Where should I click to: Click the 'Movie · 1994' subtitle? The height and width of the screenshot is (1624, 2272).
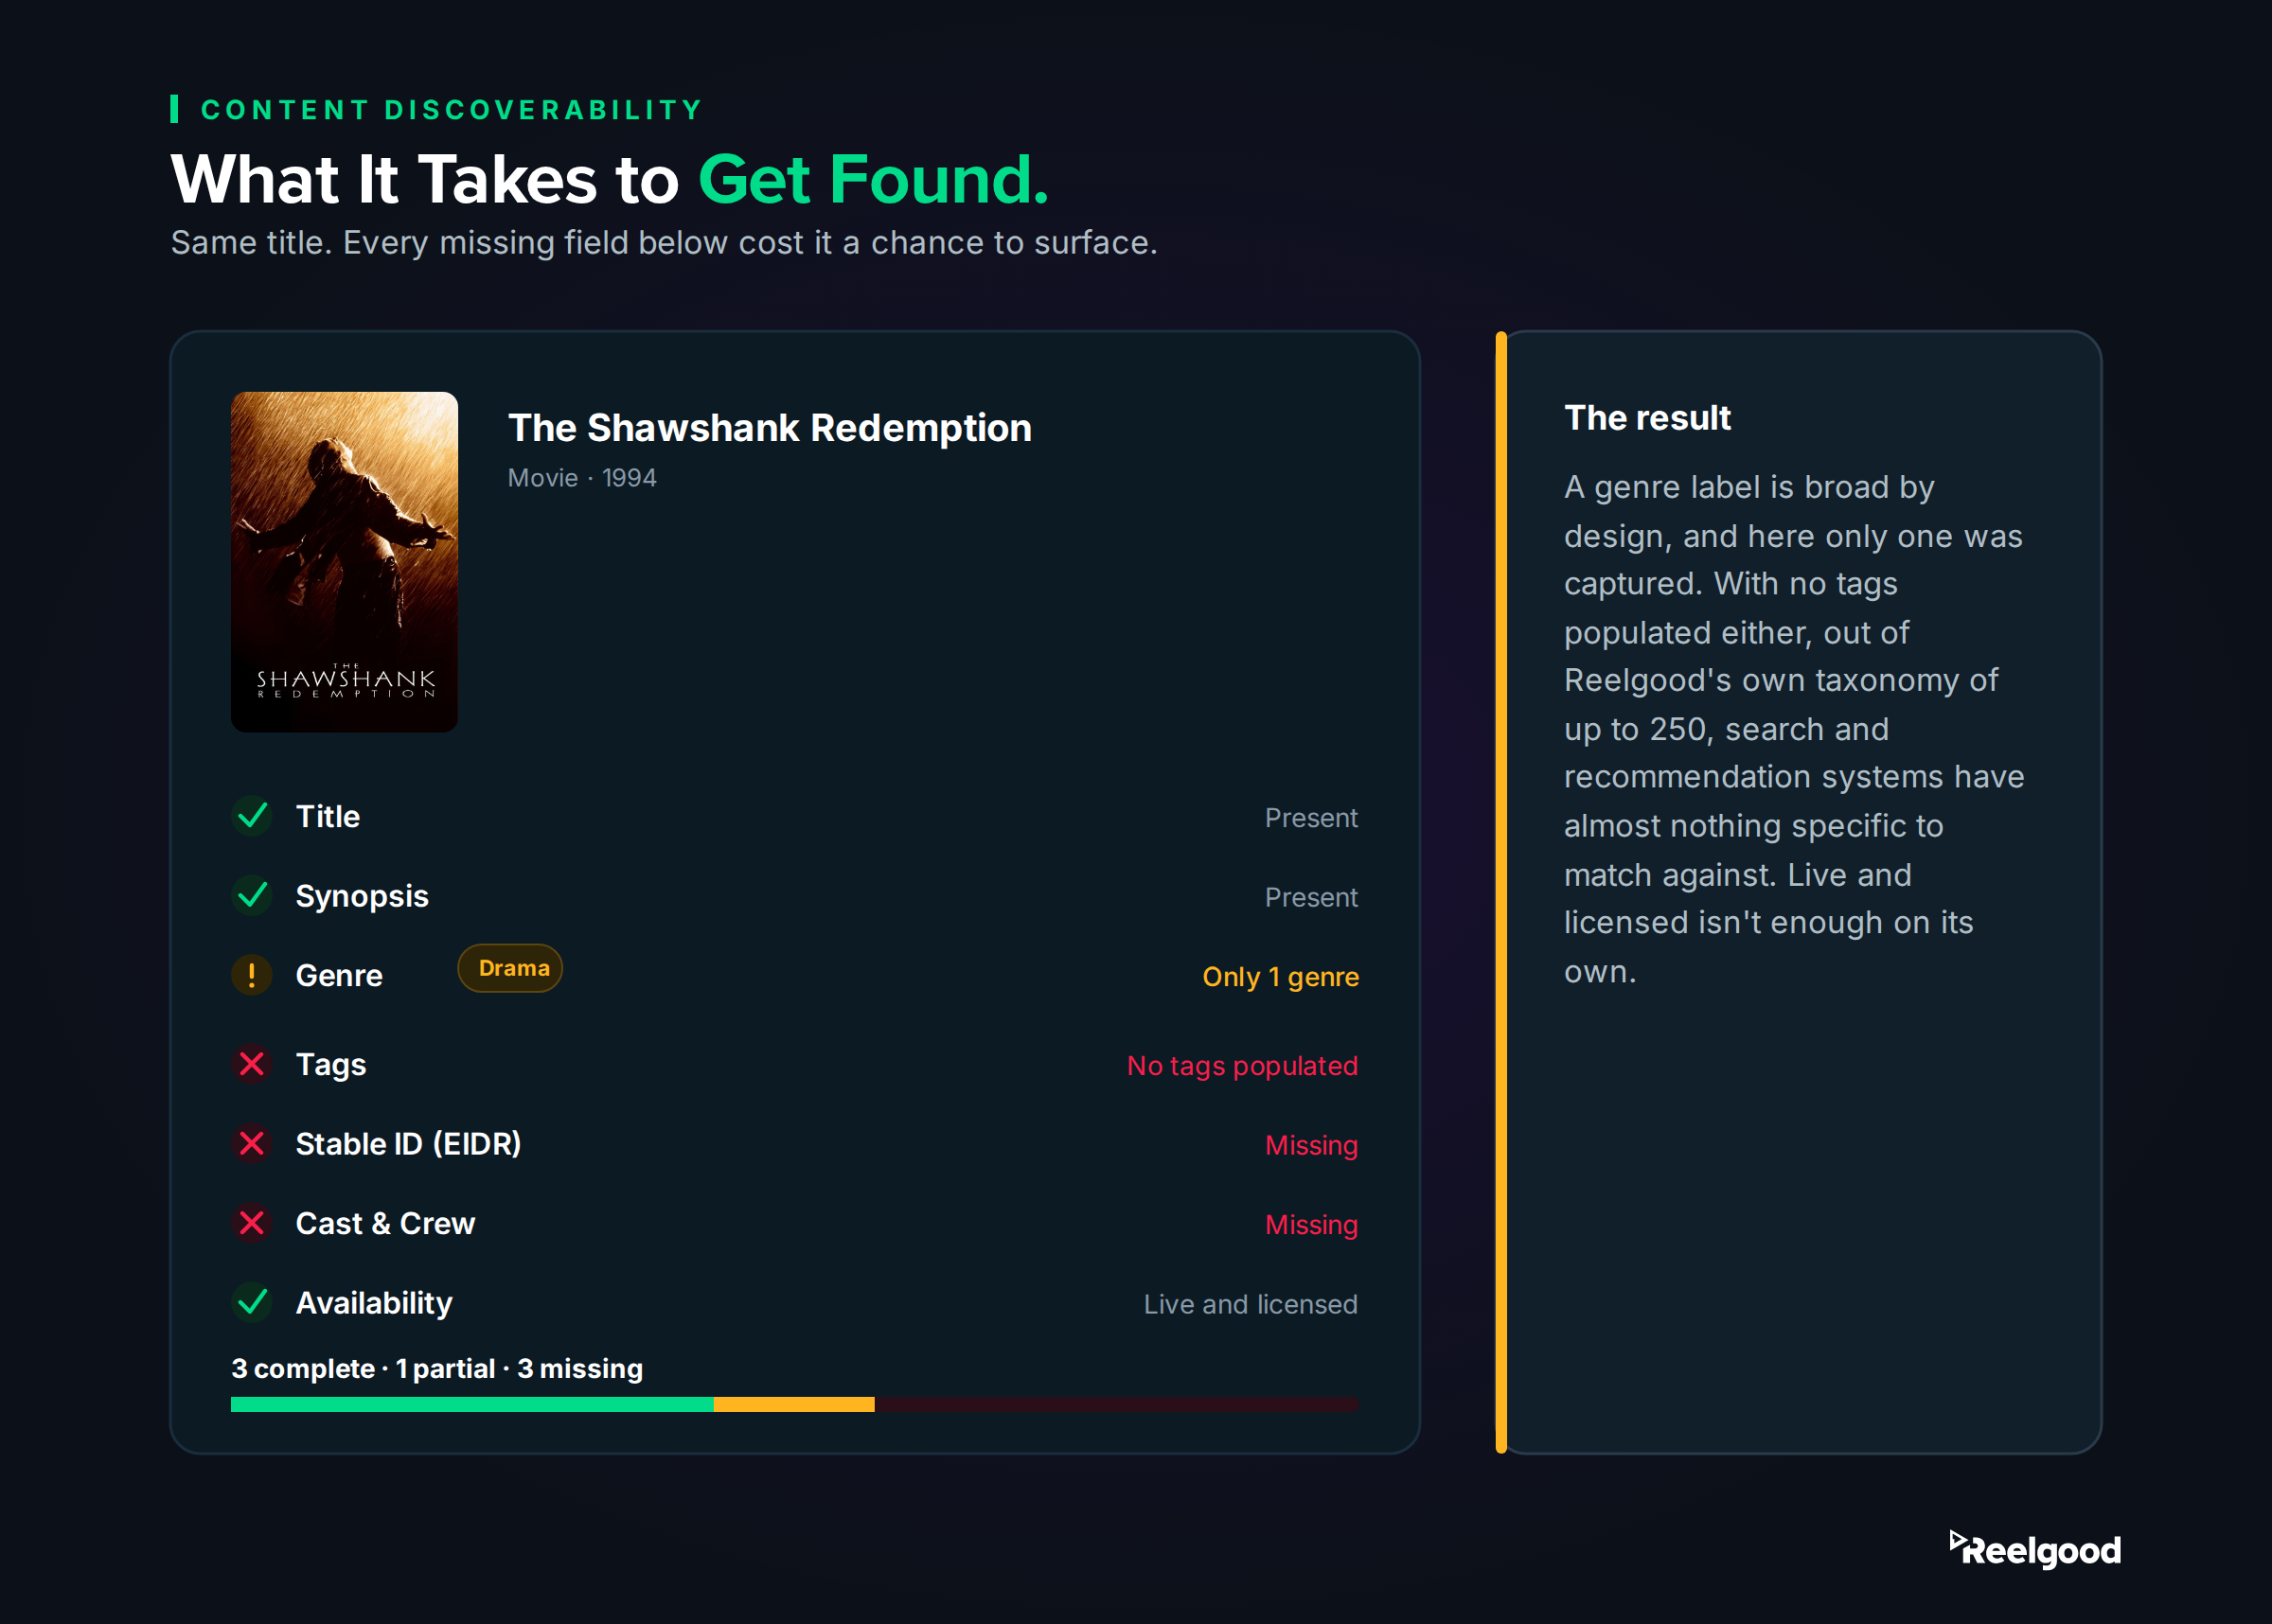(582, 478)
